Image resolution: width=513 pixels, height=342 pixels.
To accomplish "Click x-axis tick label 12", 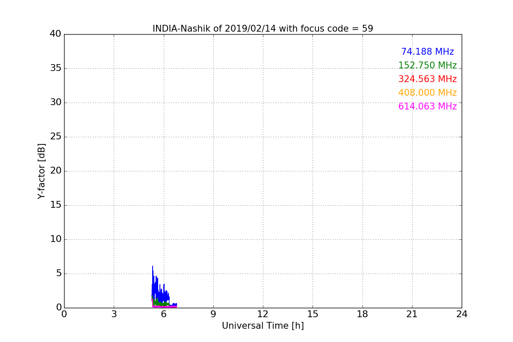I will (263, 314).
